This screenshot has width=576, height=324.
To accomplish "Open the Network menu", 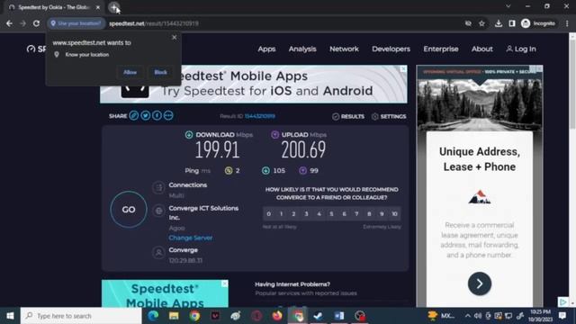I will (344, 49).
